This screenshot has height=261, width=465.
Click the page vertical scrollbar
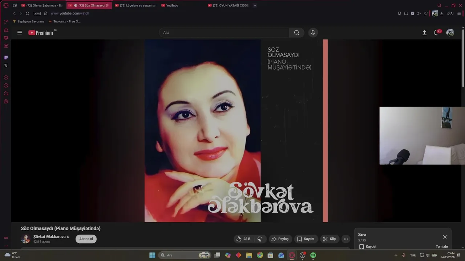point(463,58)
